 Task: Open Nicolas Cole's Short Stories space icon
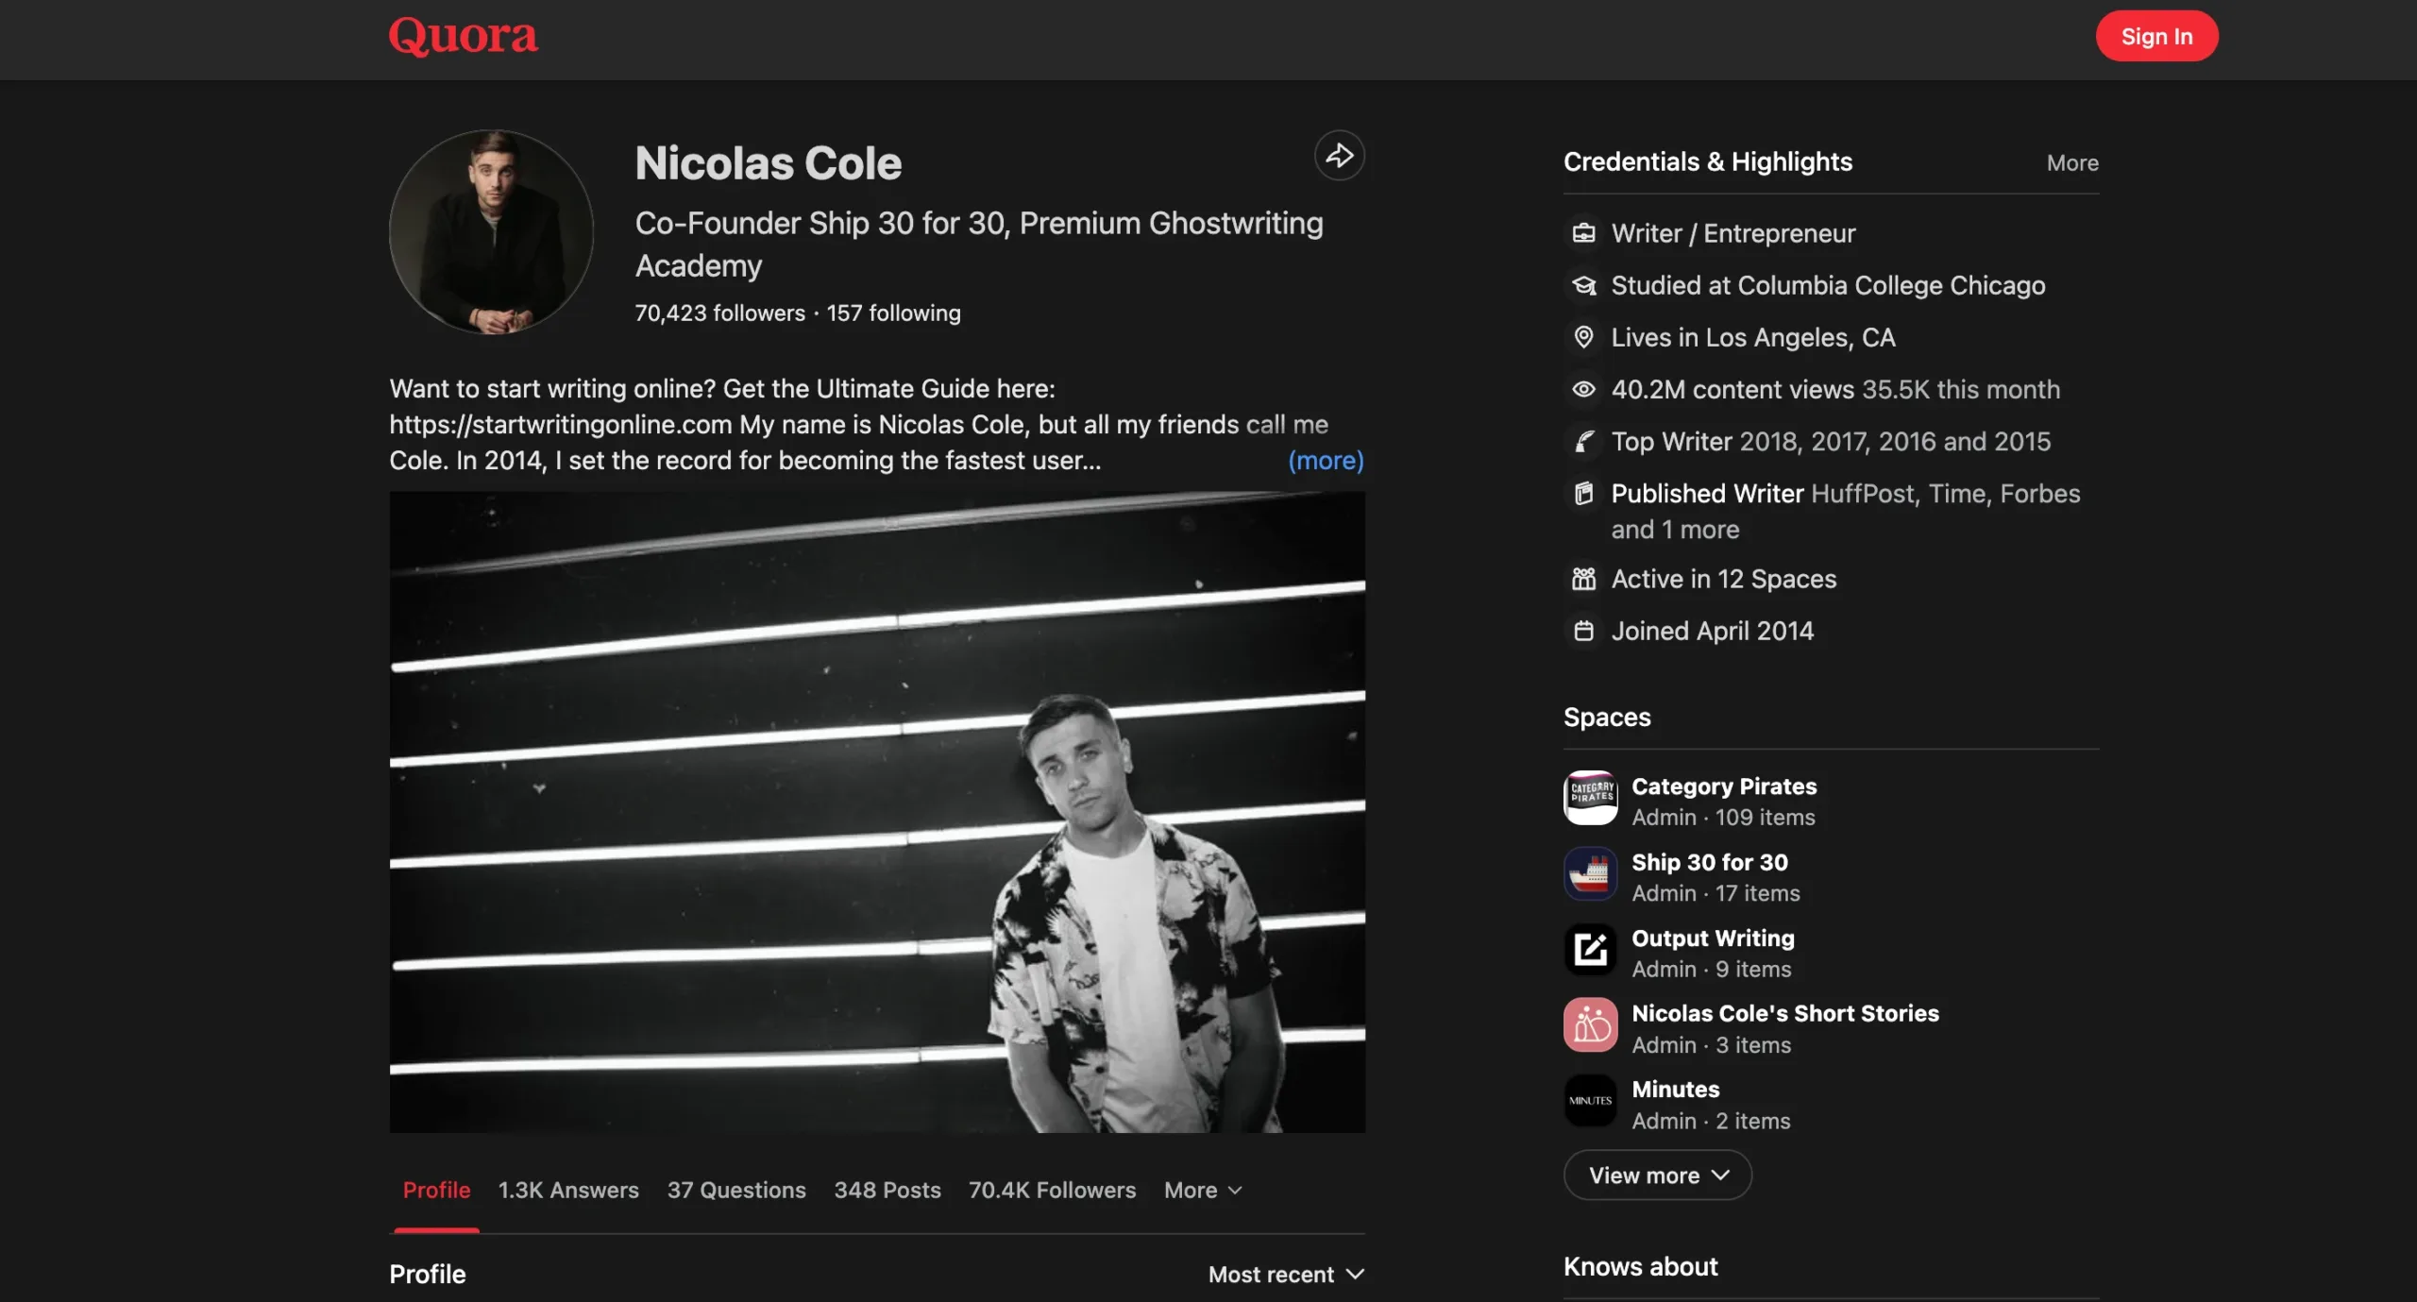coord(1590,1025)
